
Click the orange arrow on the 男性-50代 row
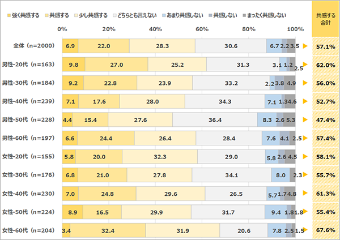[x=305, y=120]
